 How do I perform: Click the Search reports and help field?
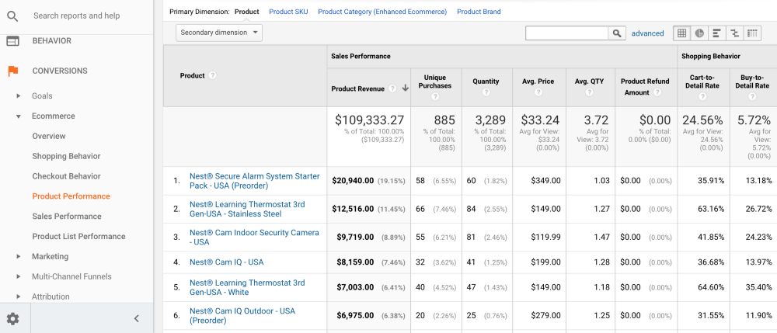tap(77, 16)
